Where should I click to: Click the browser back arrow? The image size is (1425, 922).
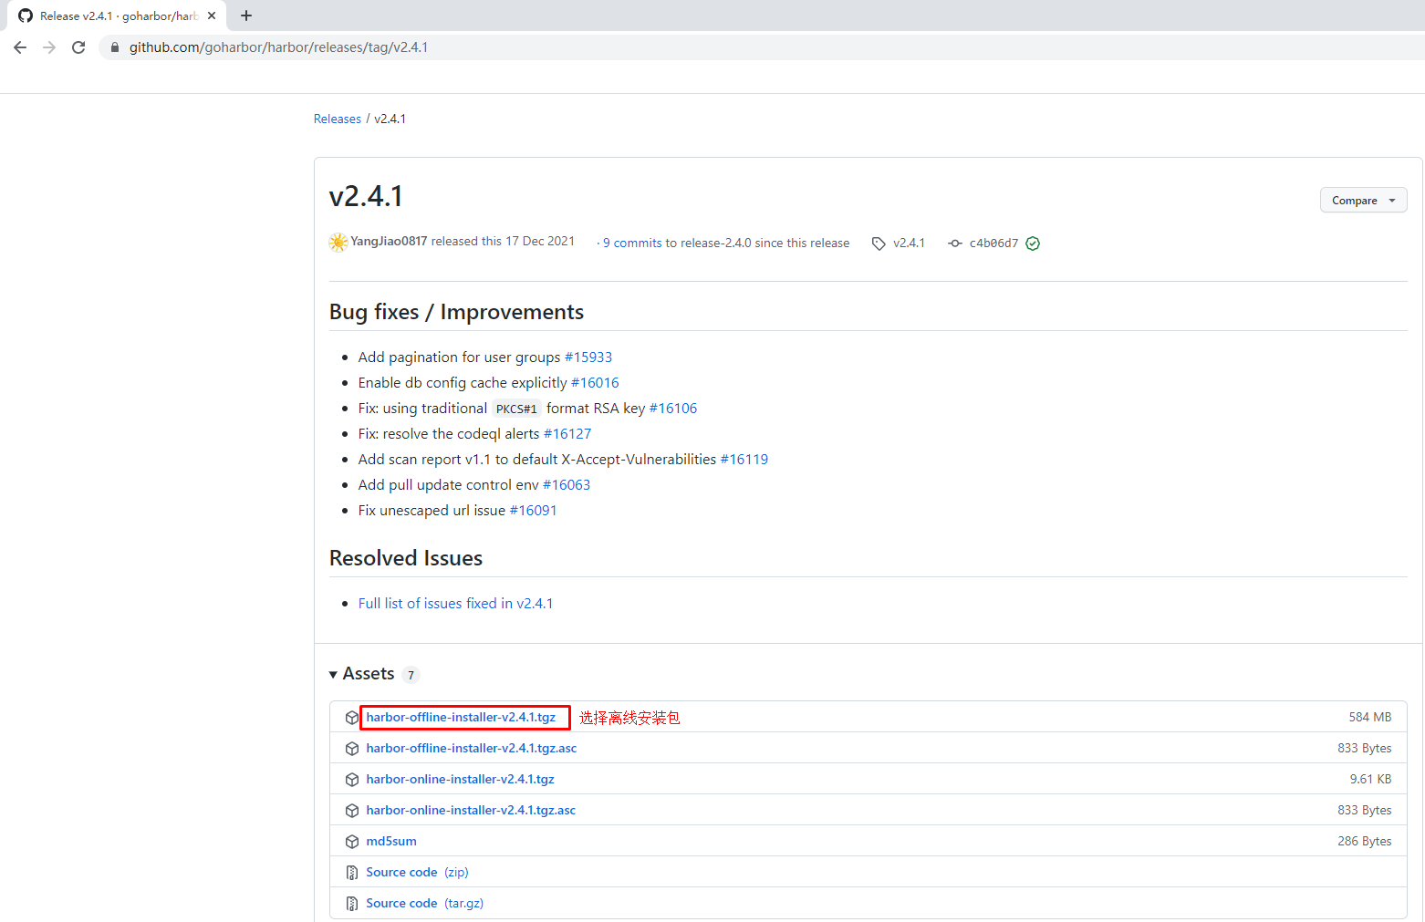[20, 47]
